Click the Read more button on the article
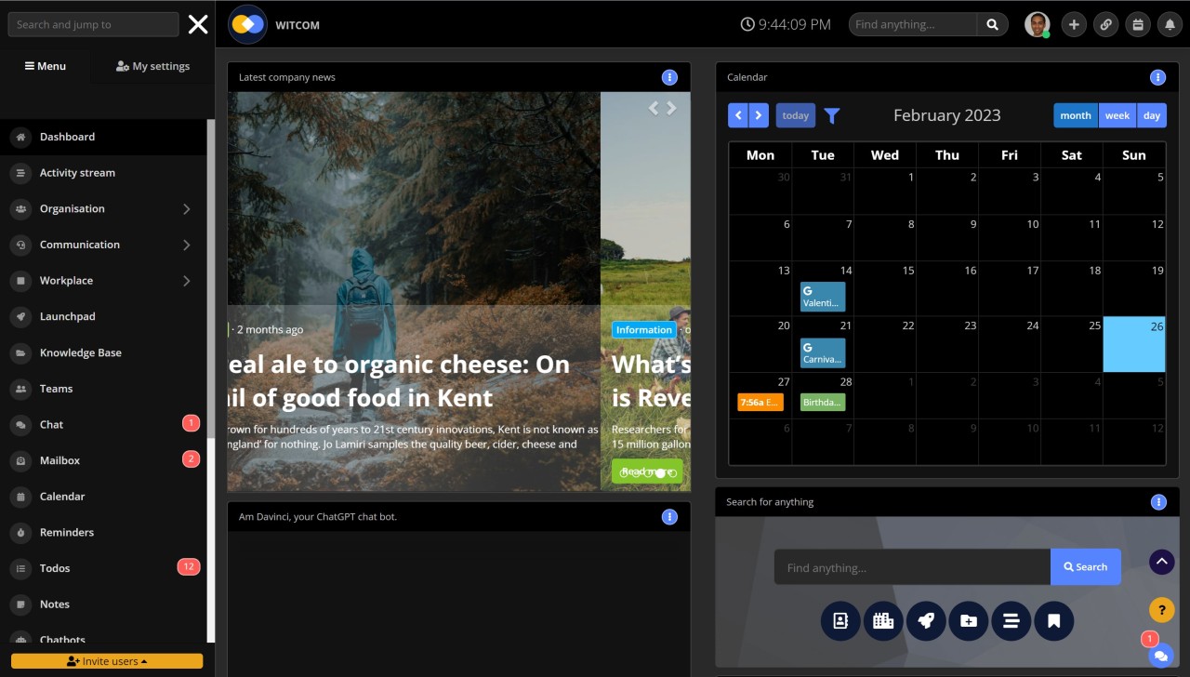Image resolution: width=1190 pixels, height=677 pixels. pos(646,471)
